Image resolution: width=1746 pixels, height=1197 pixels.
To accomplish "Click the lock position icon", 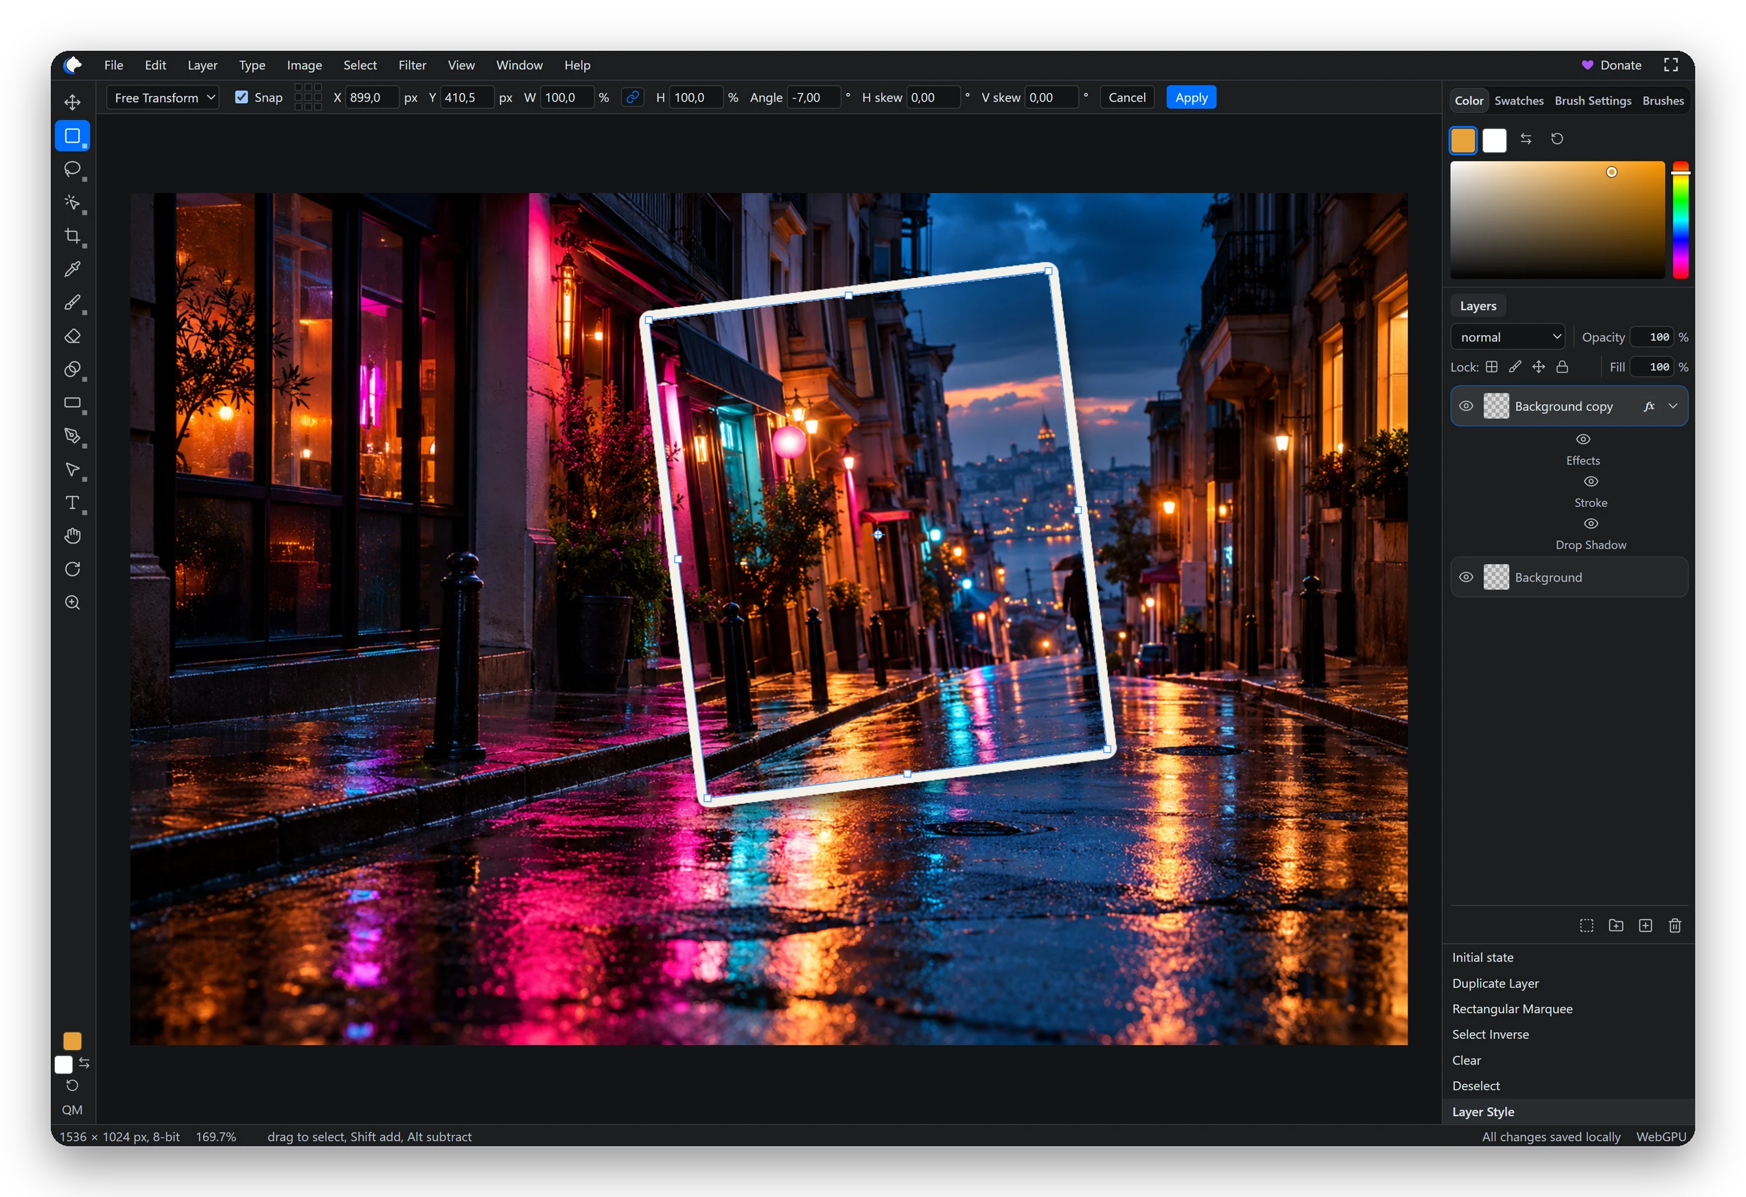I will click(1539, 367).
